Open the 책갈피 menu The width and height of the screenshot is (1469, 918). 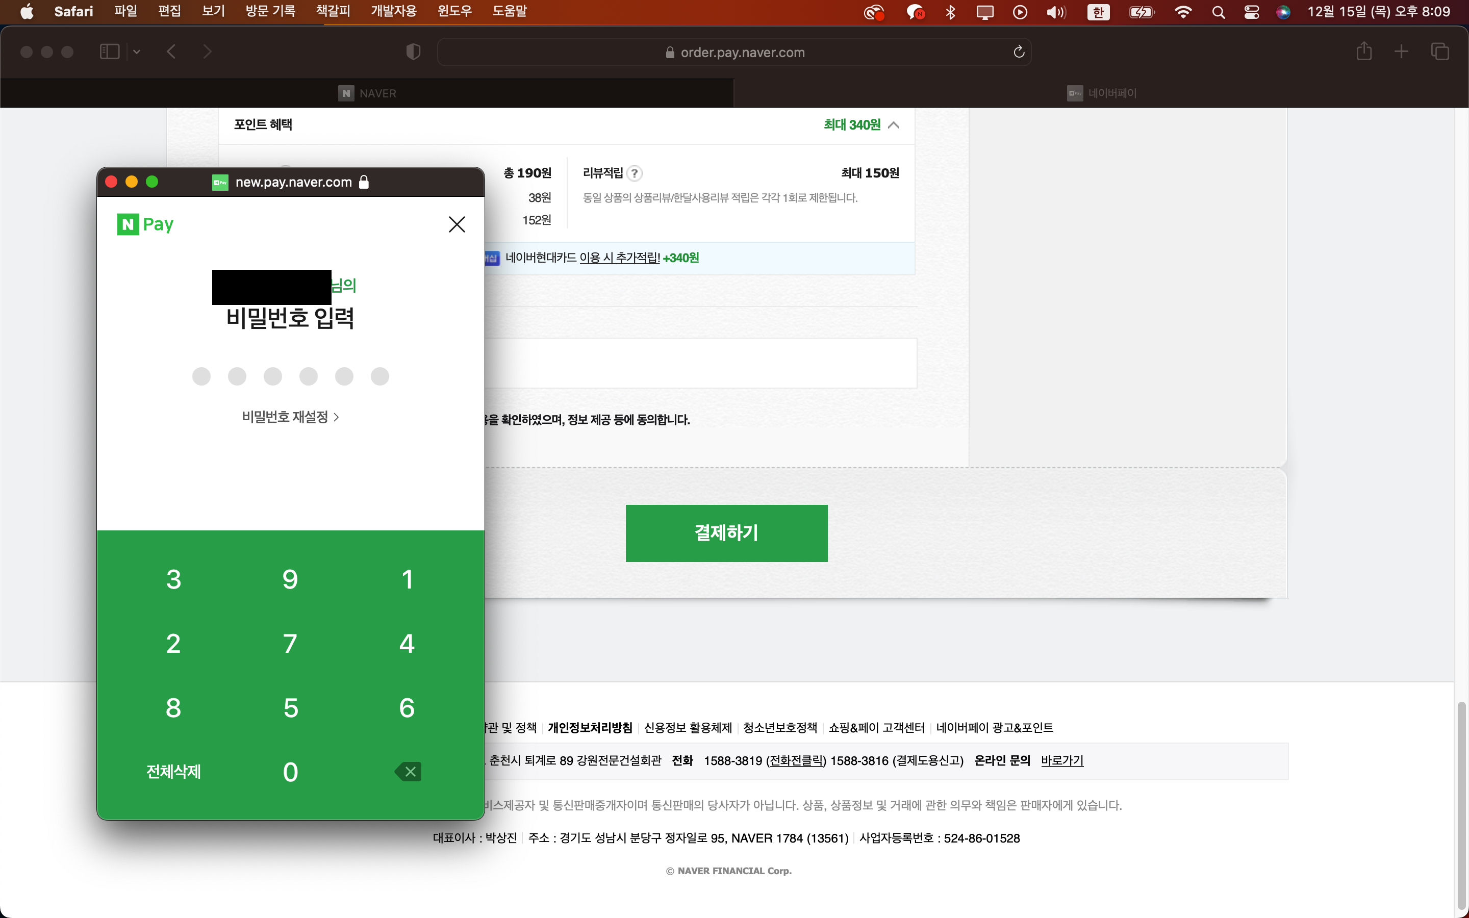pyautogui.click(x=333, y=12)
